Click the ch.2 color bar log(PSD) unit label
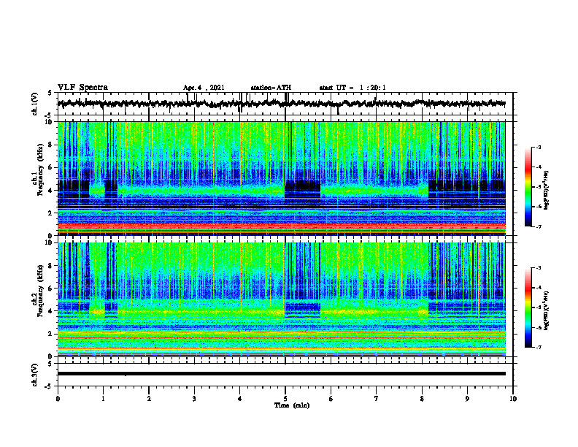 pyautogui.click(x=547, y=310)
